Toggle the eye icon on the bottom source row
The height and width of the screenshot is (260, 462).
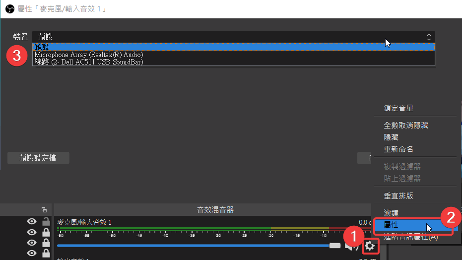pyautogui.click(x=32, y=253)
